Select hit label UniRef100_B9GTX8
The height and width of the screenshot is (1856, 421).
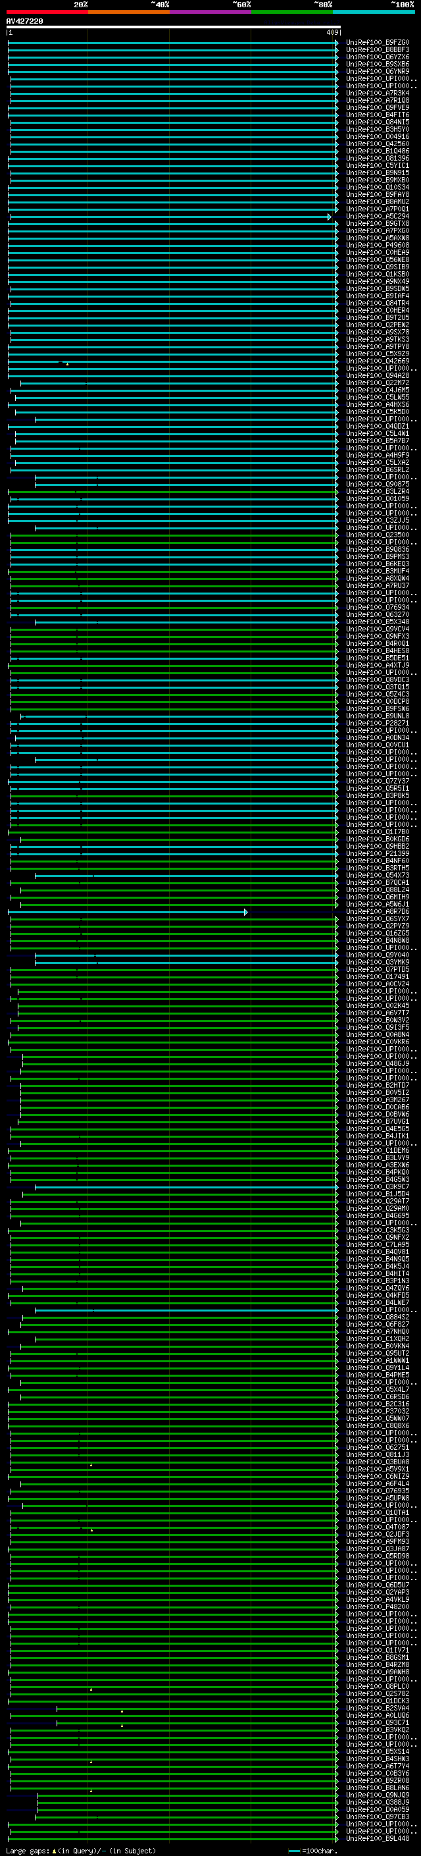click(378, 223)
